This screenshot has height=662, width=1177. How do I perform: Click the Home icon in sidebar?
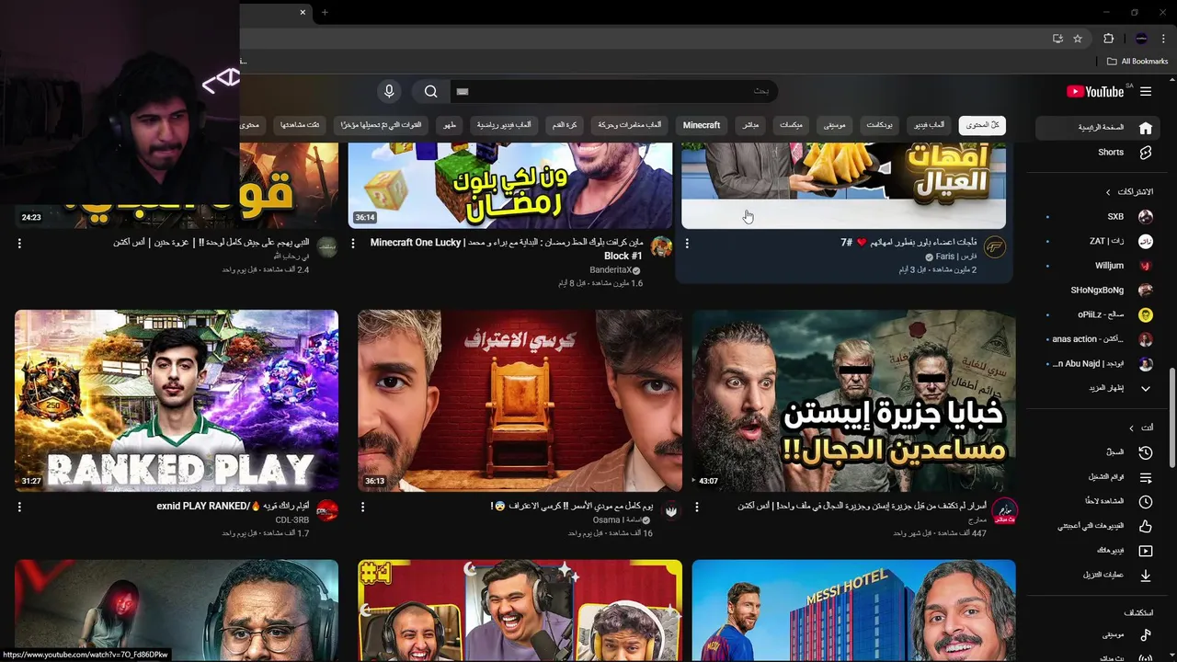(x=1146, y=128)
